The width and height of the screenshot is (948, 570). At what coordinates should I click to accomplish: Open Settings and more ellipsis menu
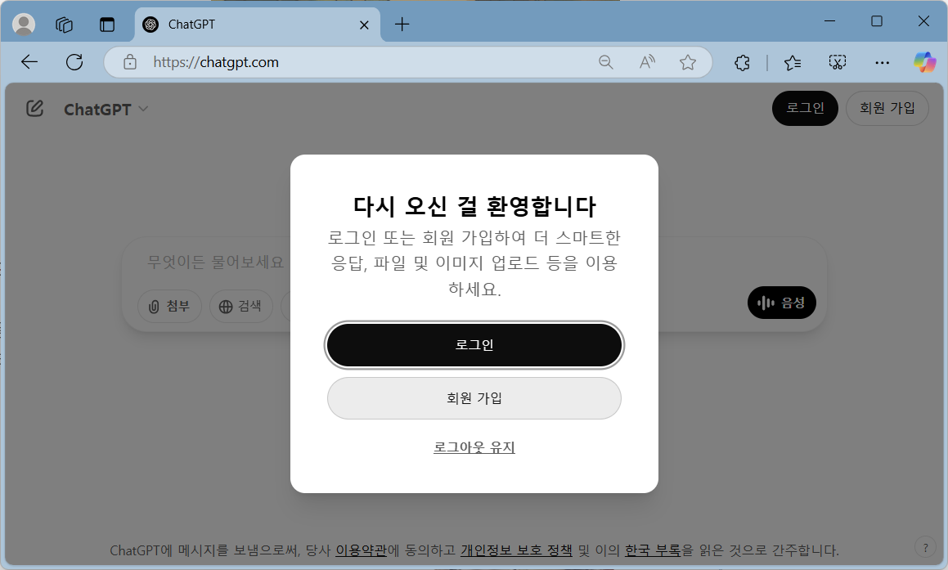click(x=882, y=62)
